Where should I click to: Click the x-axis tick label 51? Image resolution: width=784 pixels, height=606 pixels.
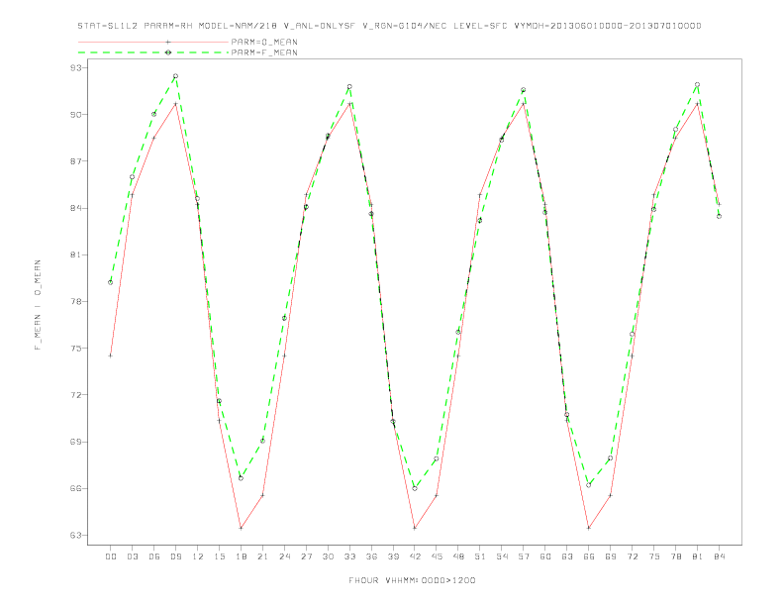[480, 556]
